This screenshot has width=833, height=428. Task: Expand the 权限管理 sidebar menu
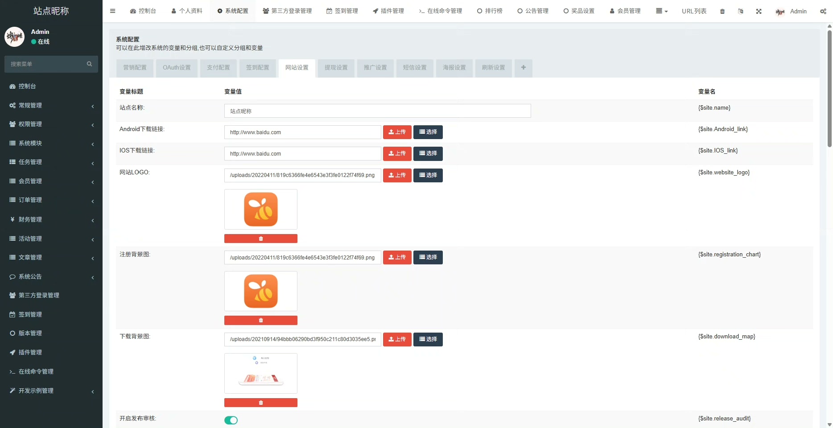click(51, 124)
